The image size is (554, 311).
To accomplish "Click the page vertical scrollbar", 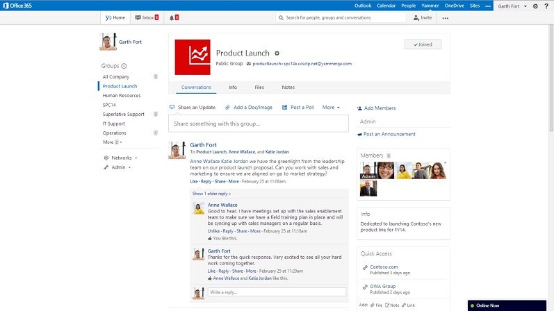I will (x=551, y=78).
